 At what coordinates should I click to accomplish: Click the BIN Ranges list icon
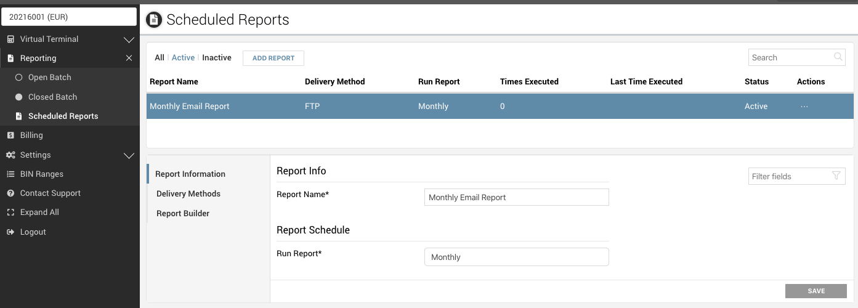point(10,174)
